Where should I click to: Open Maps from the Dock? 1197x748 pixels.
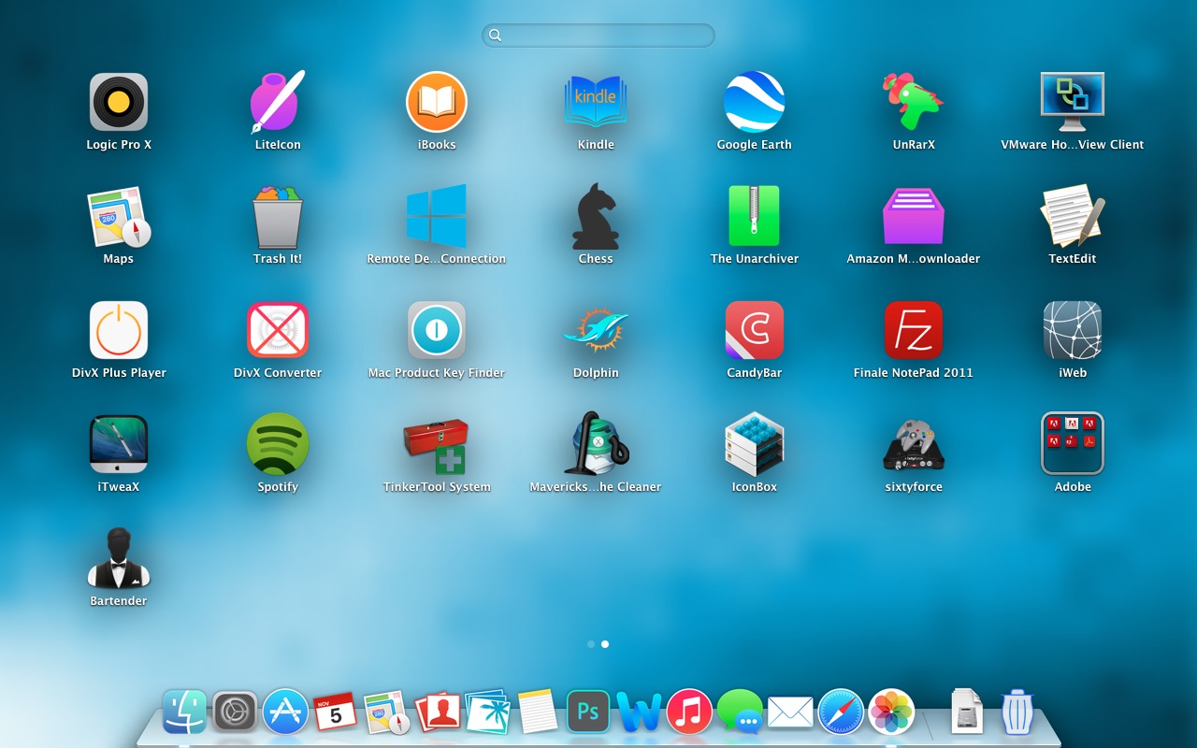click(x=386, y=712)
